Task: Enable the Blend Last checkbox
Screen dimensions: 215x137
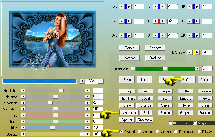Action: click(170, 123)
